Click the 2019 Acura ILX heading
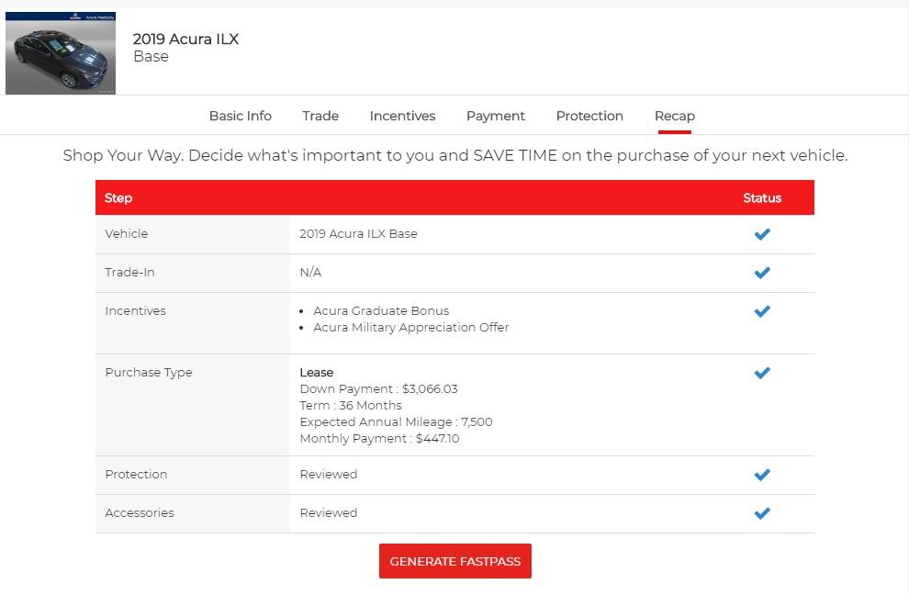 click(185, 39)
